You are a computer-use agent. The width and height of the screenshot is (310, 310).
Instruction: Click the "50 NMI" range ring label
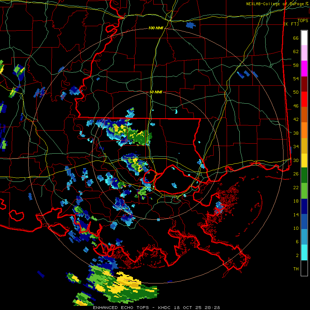pyautogui.click(x=156, y=92)
